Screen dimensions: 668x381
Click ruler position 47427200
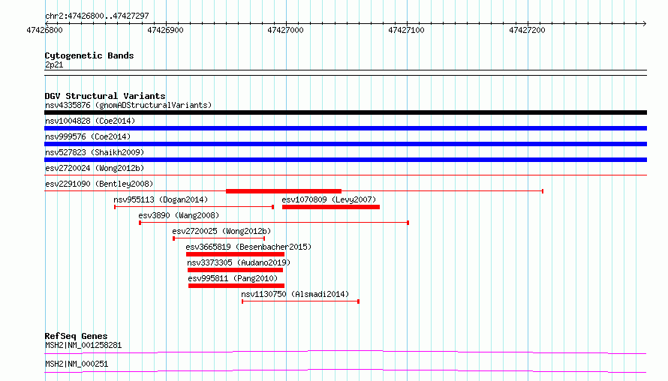point(527,30)
